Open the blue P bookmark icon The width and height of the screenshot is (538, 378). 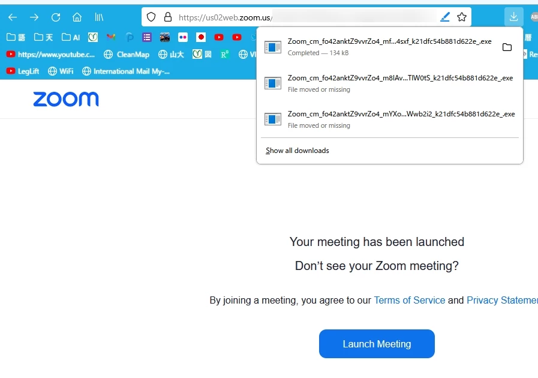(x=129, y=37)
